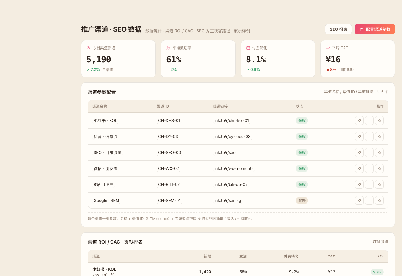Click the ROI column header in ranking table
The width and height of the screenshot is (402, 276).
(x=380, y=256)
